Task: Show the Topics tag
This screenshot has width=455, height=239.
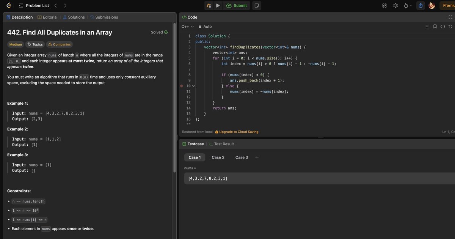Action: 35,44
